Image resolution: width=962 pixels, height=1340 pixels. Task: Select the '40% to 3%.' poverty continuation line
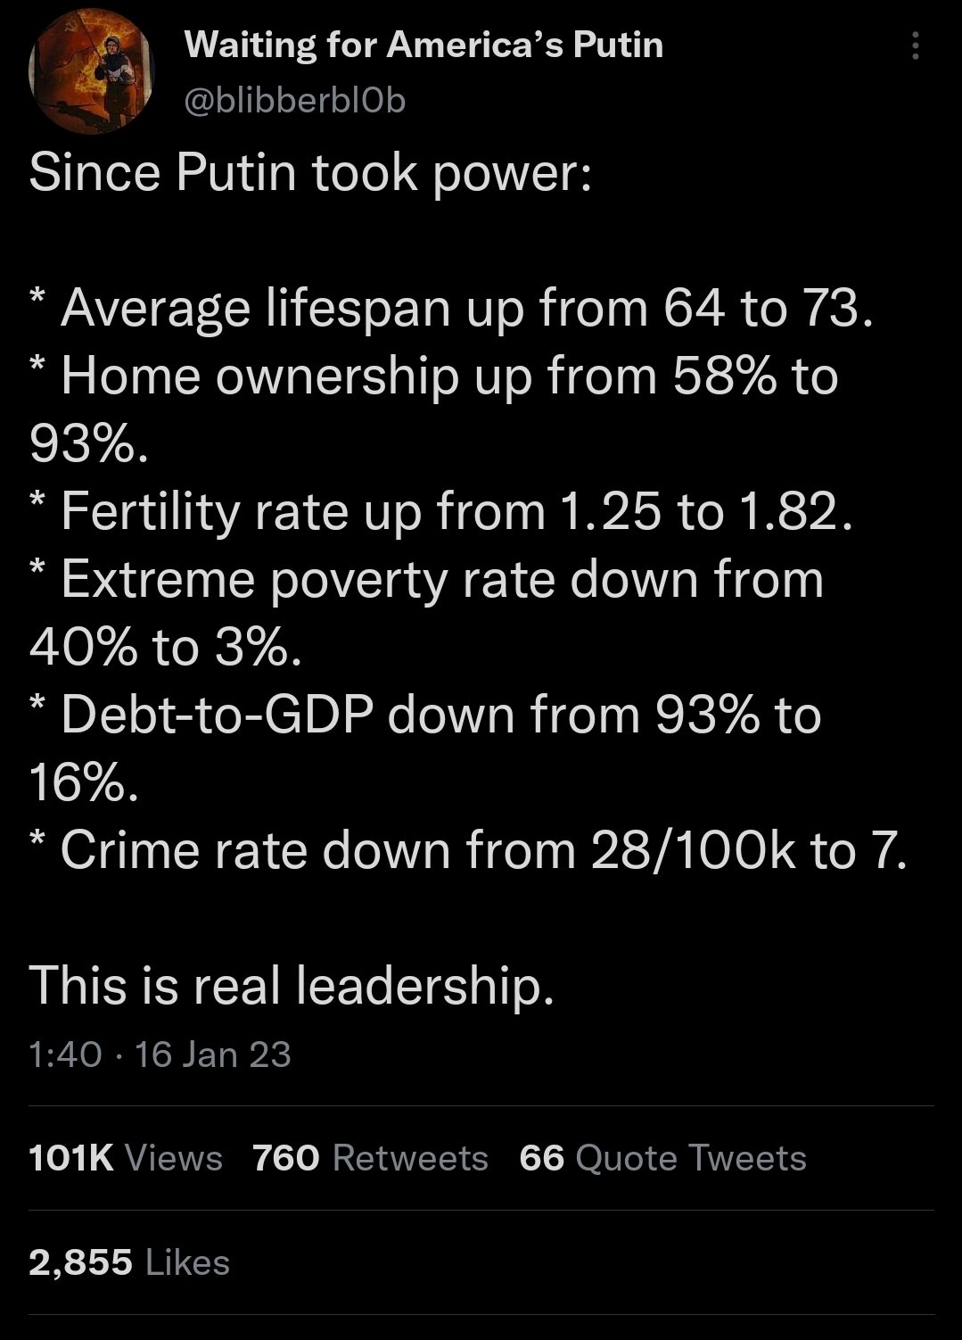pyautogui.click(x=166, y=647)
